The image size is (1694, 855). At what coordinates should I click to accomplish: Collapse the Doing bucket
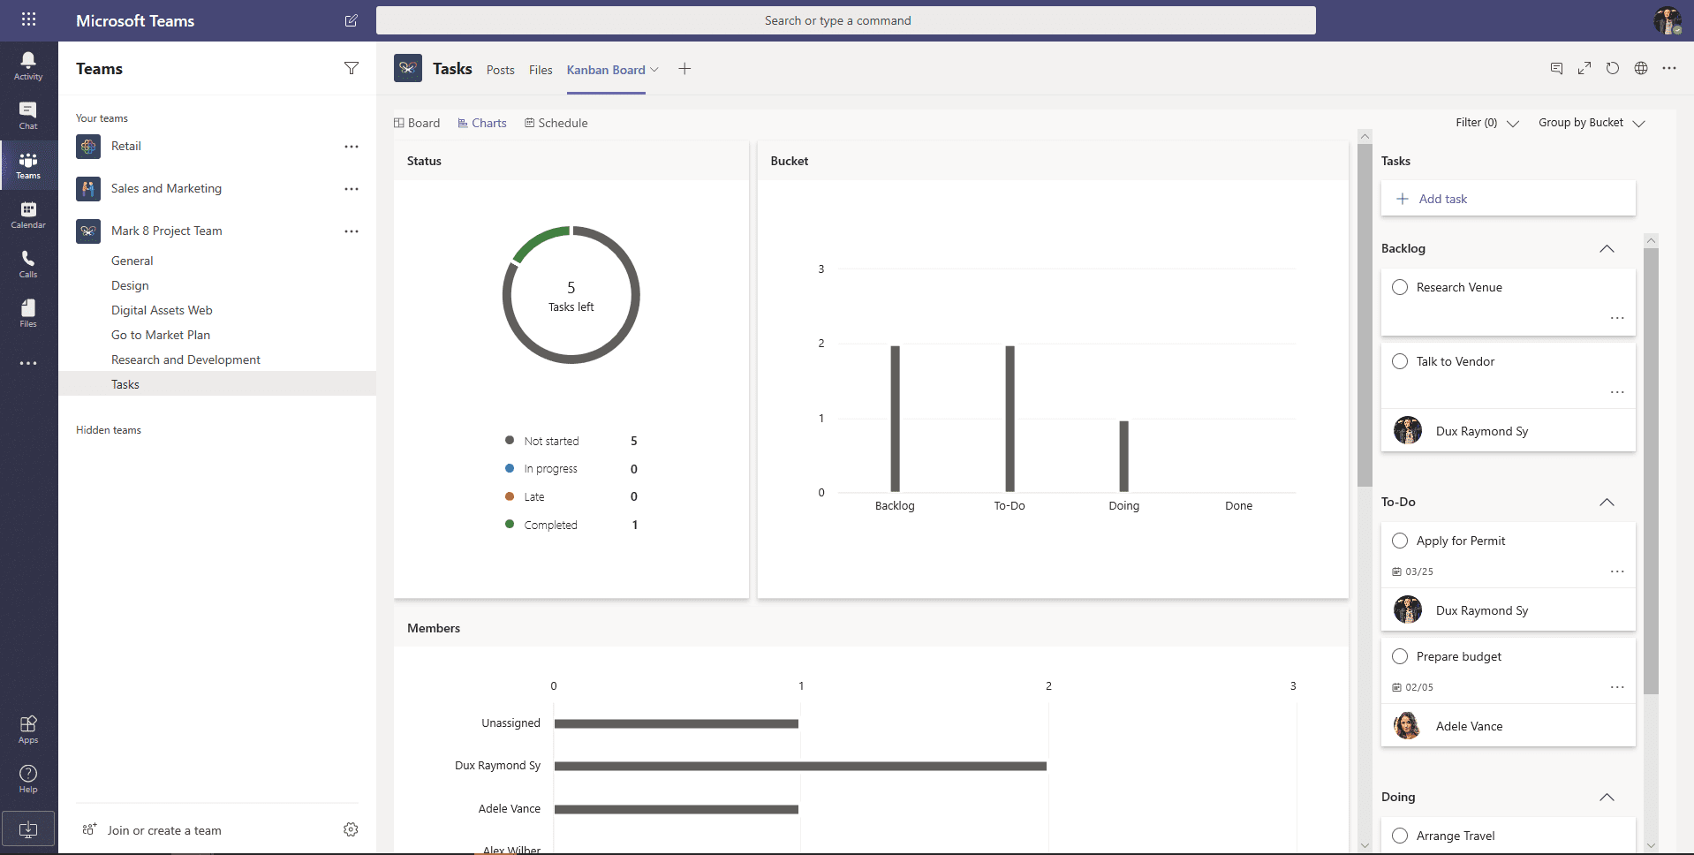pos(1607,798)
